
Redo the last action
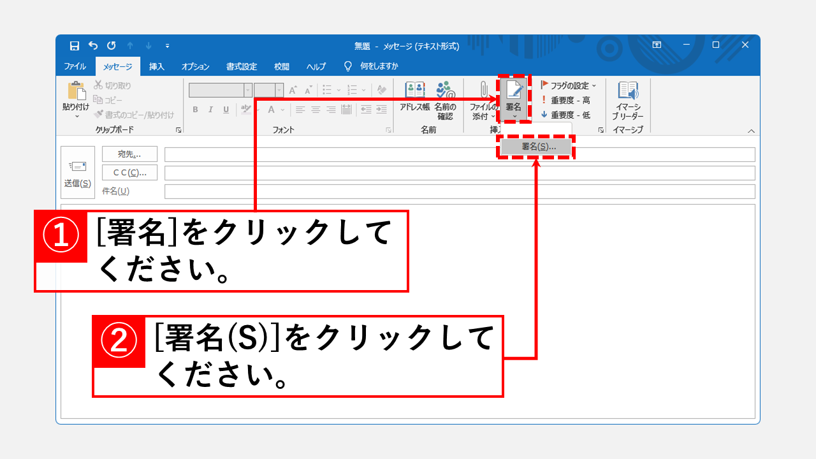112,45
